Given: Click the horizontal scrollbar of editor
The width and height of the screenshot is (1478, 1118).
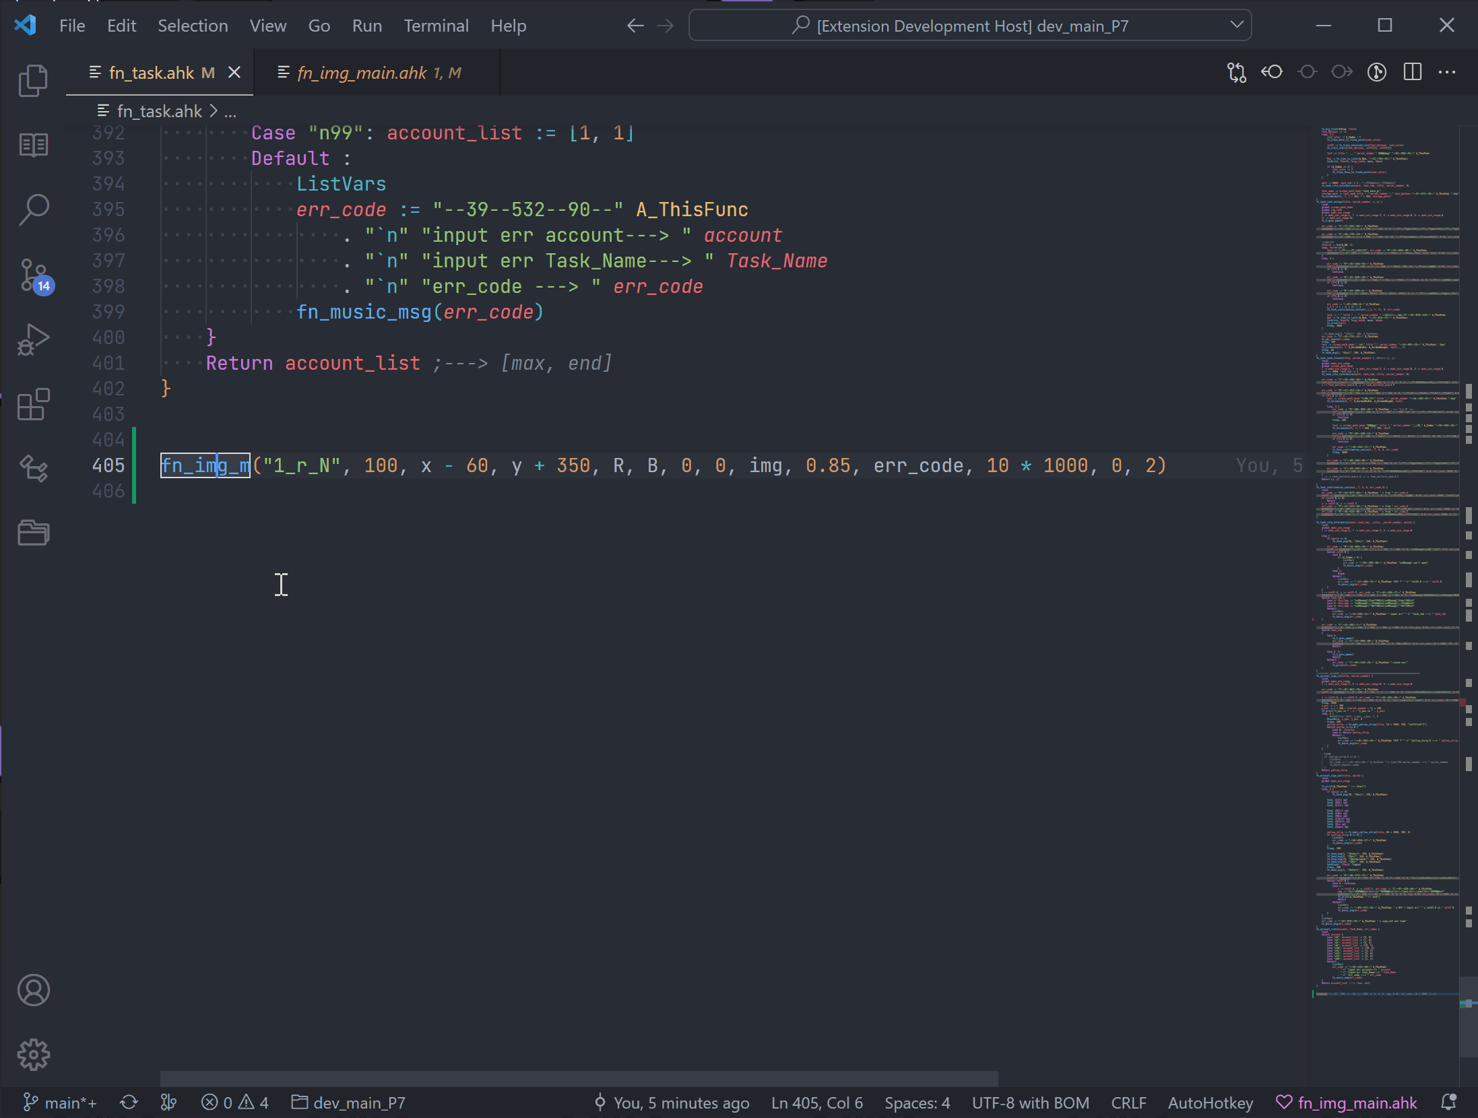Looking at the screenshot, I should click(578, 1078).
